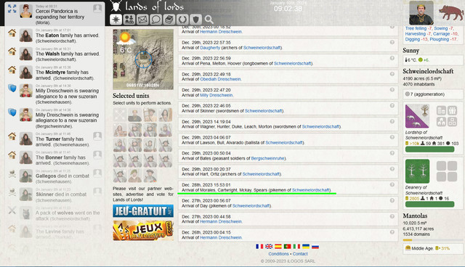Click the expand arrows icon in news panel
Viewport: 465px width, 267px height.
click(x=12, y=9)
